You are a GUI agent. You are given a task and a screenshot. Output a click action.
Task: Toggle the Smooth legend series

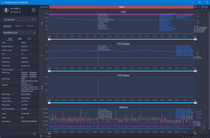click(201, 27)
